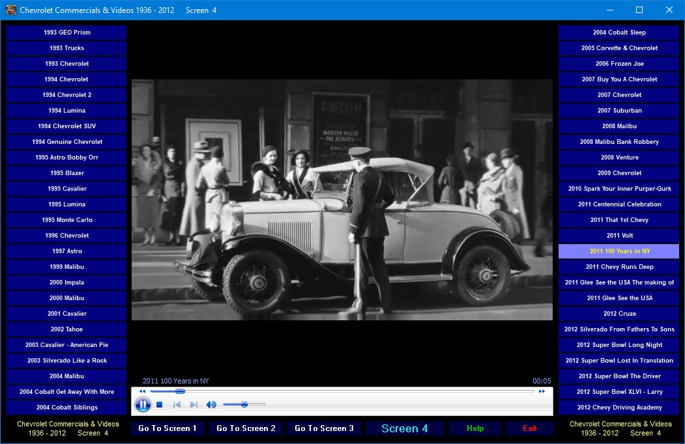Play the 2008 Venture video
This screenshot has width=685, height=444.
click(x=619, y=157)
